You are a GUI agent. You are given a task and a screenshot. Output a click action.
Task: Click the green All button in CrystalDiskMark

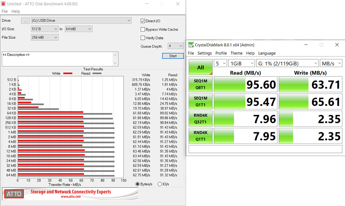tap(201, 67)
